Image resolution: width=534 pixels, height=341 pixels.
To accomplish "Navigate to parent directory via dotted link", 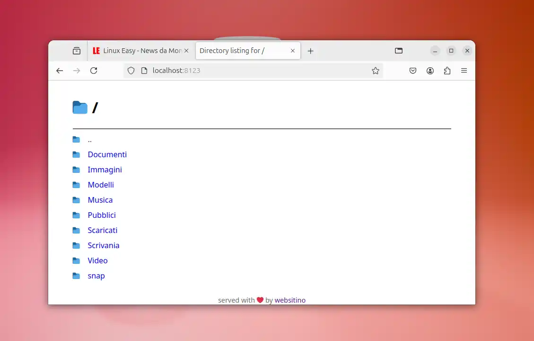I will pyautogui.click(x=89, y=140).
